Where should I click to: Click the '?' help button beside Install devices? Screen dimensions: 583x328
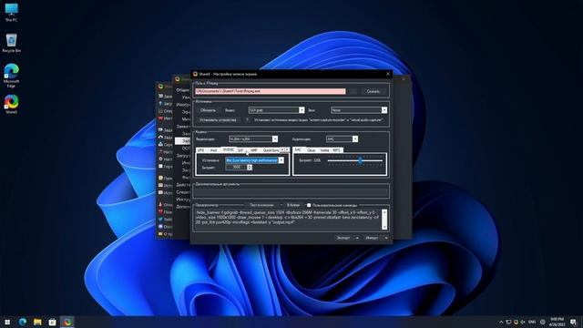(x=247, y=120)
